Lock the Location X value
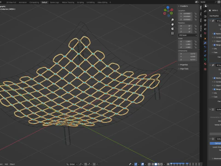 195,13
